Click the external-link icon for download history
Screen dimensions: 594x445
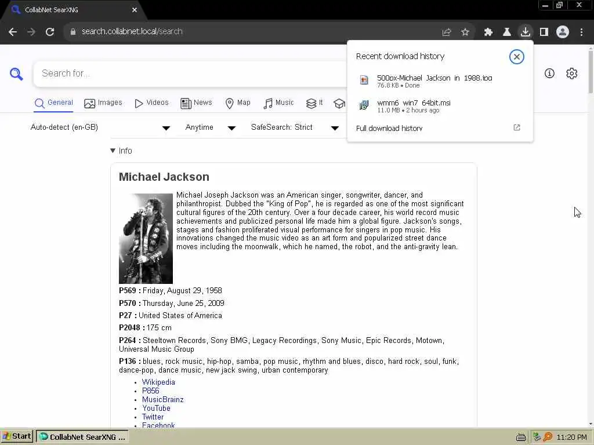[x=517, y=127]
